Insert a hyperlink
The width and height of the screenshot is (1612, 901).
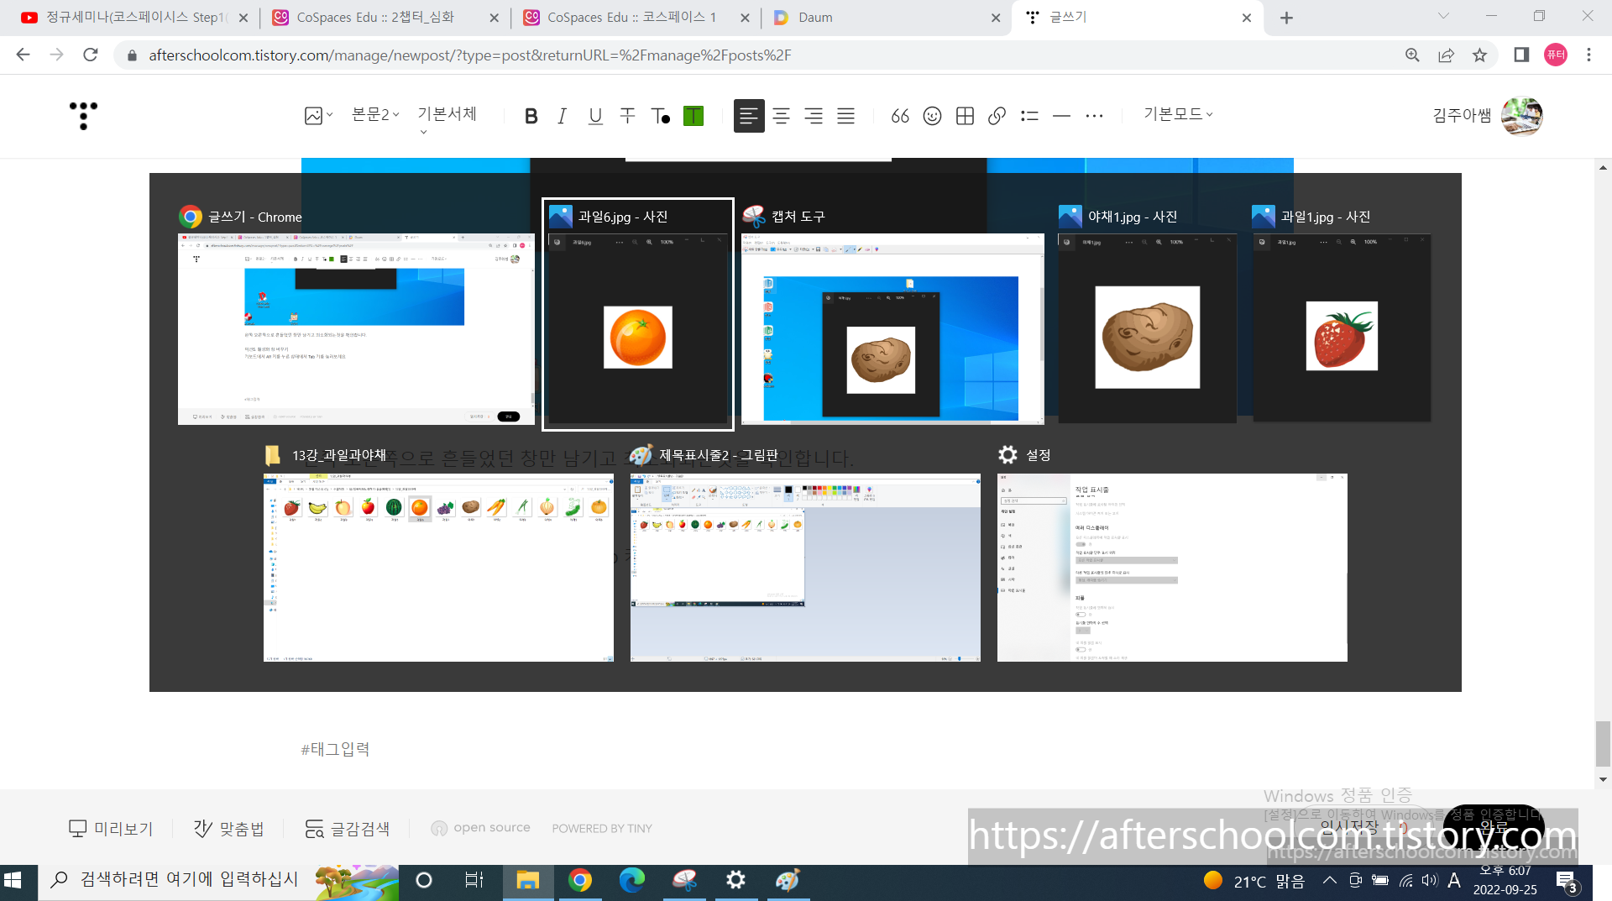(997, 116)
